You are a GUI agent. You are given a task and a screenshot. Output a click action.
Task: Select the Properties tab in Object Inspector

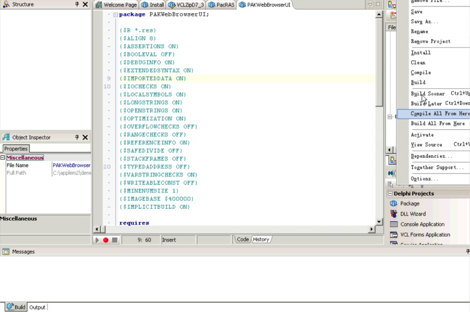click(x=16, y=149)
